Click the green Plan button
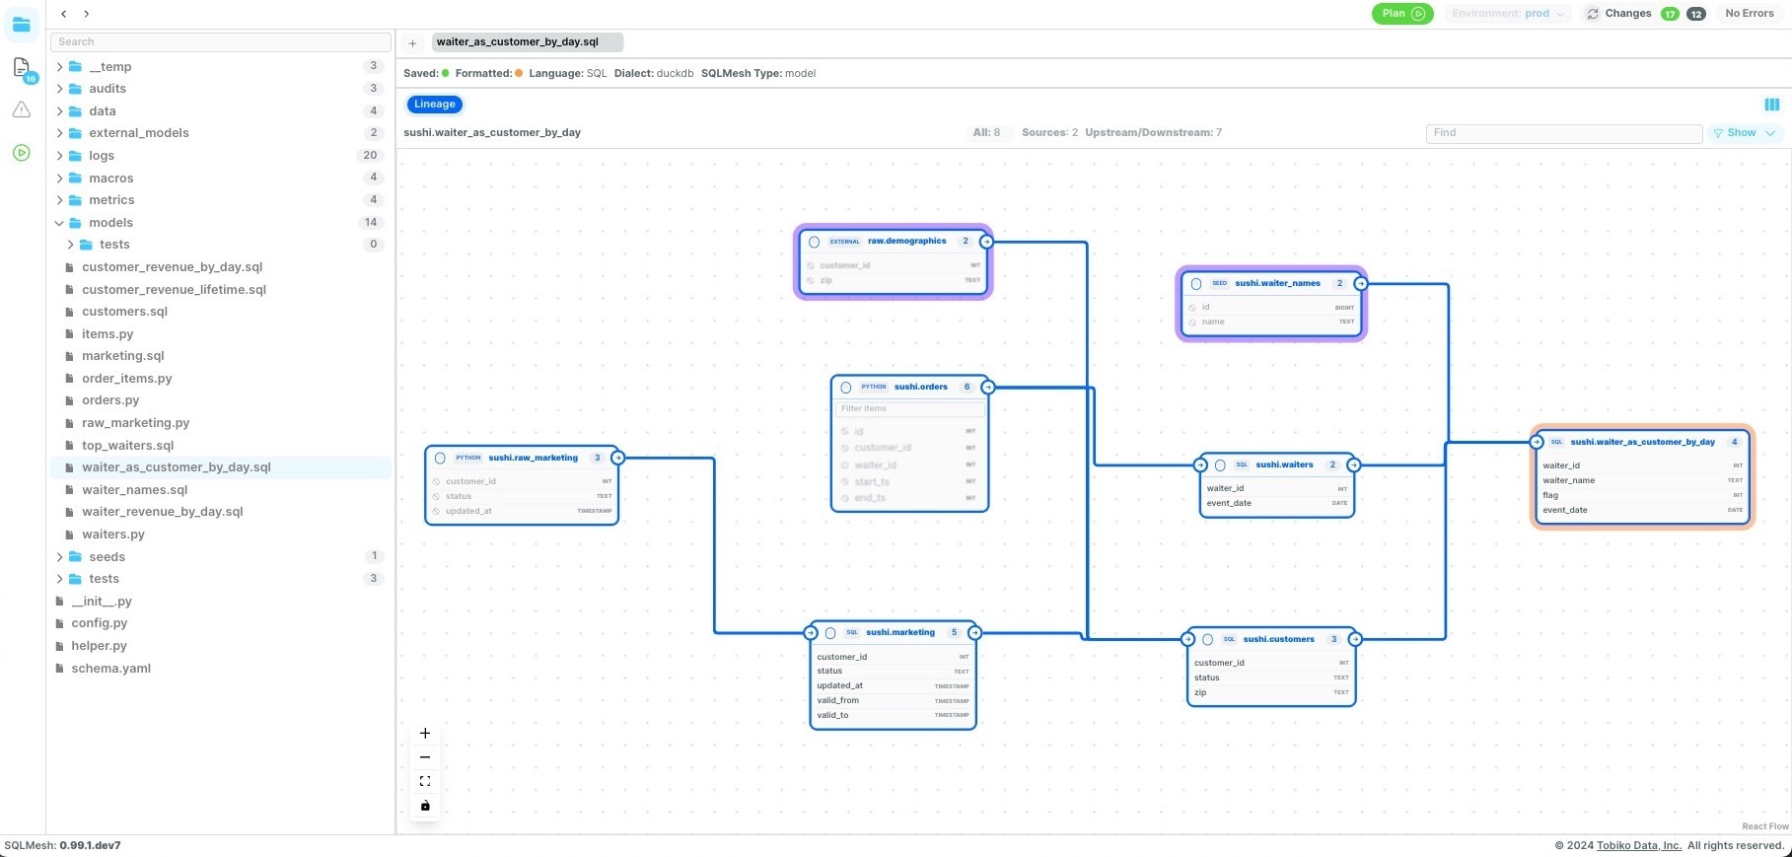 1402,14
